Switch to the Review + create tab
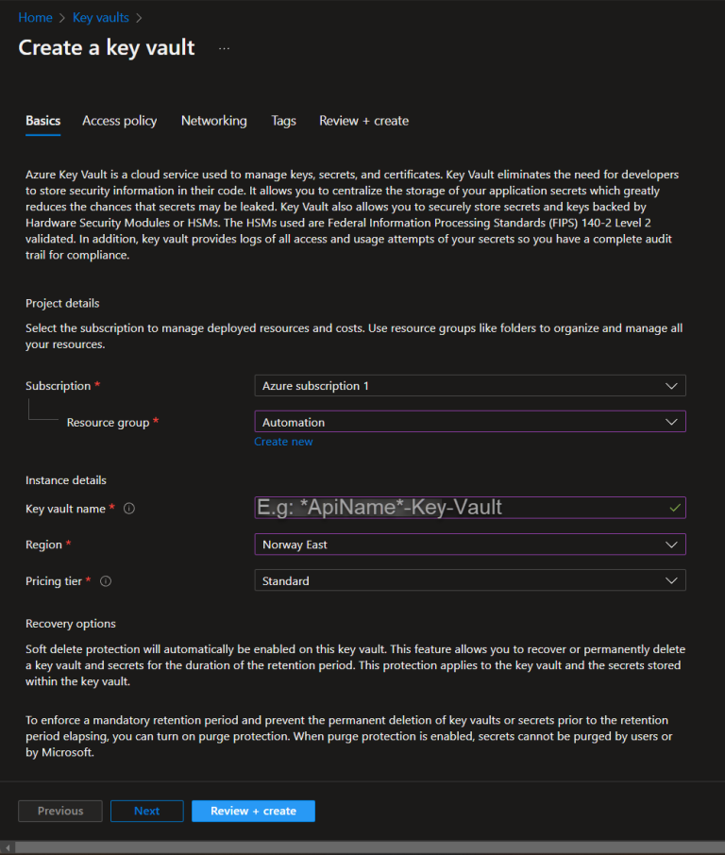Screen dimensions: 725x855 coord(363,121)
